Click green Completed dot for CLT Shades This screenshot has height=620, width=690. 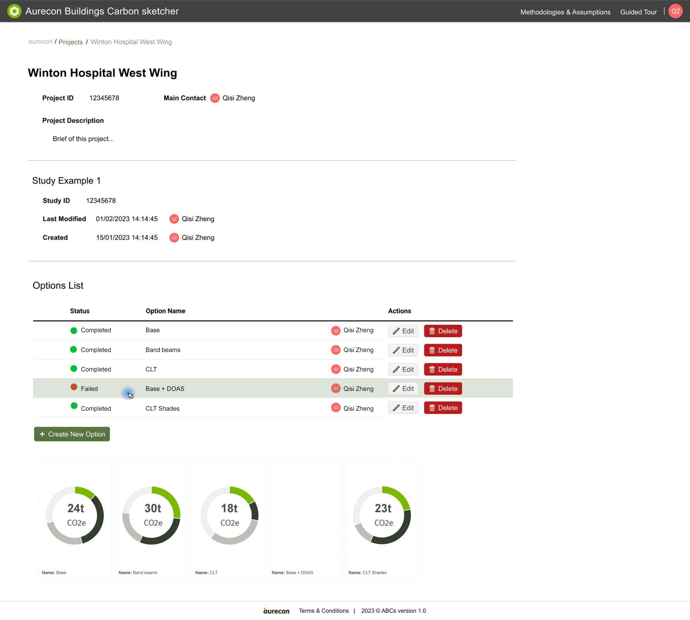point(74,406)
